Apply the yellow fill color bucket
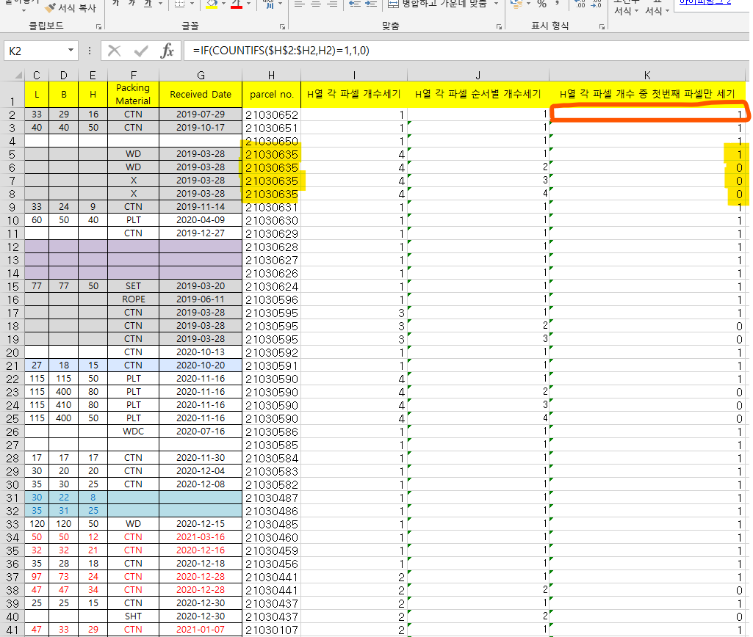The image size is (753, 637). (x=212, y=4)
